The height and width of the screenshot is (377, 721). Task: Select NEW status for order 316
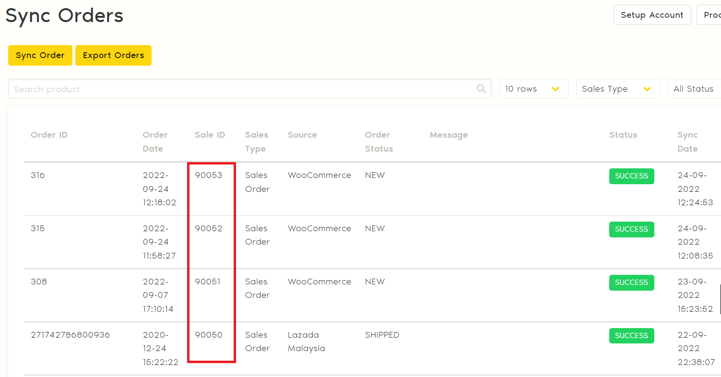click(x=375, y=175)
